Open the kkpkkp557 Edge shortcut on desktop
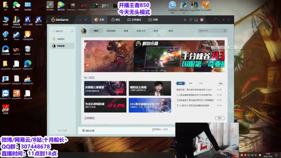Viewport: 281px width, 158px height. 28,65
